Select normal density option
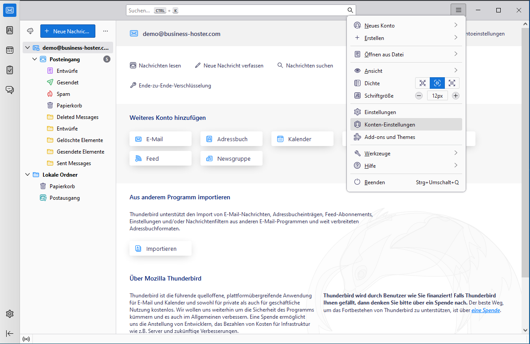This screenshot has width=530, height=344. tap(437, 83)
